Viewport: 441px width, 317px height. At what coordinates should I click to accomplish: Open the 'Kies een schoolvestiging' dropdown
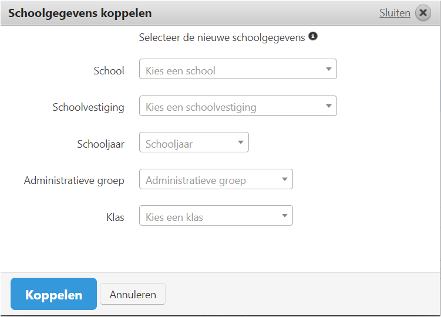tap(232, 107)
